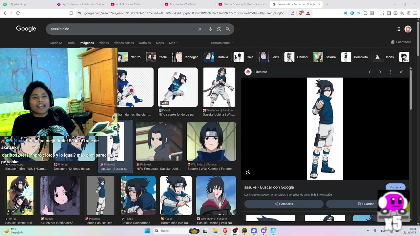This screenshot has width=420, height=236.
Task: Clear the search box with X icon
Action: pos(199,29)
